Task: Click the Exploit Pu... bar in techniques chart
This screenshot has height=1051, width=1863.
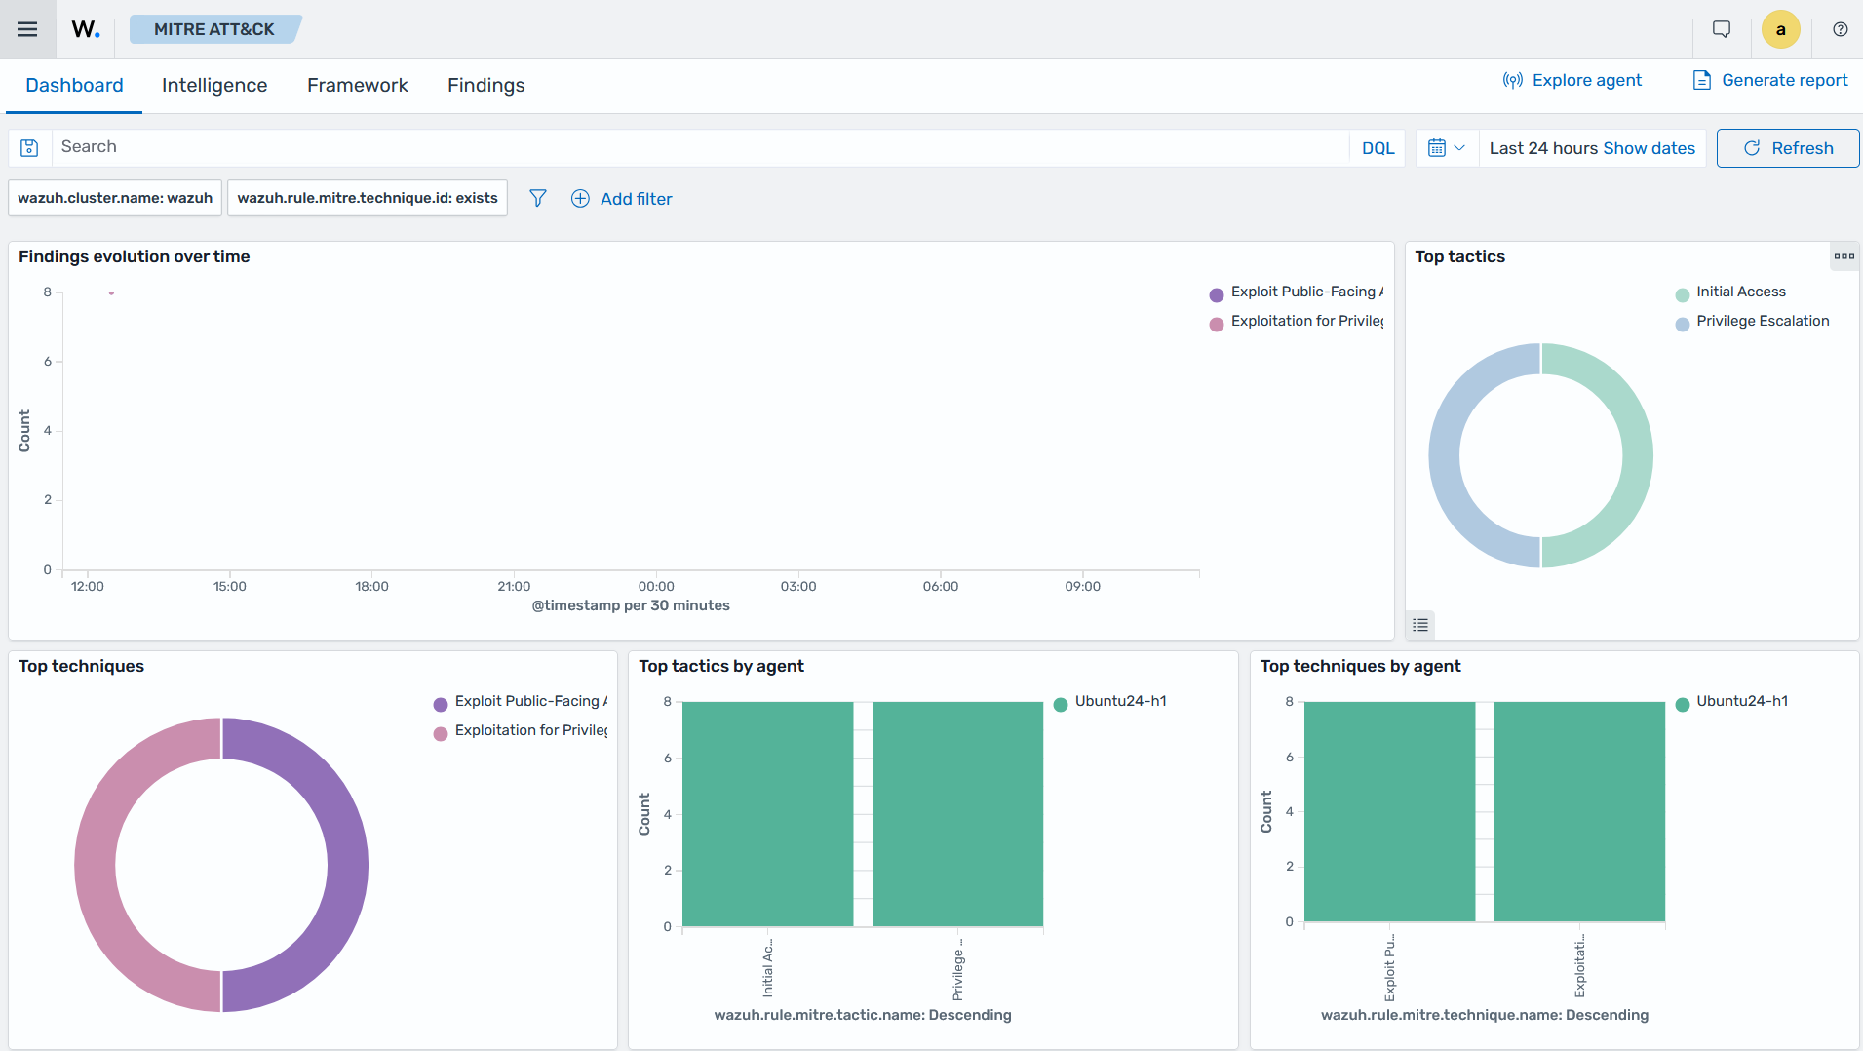Action: (x=1390, y=811)
